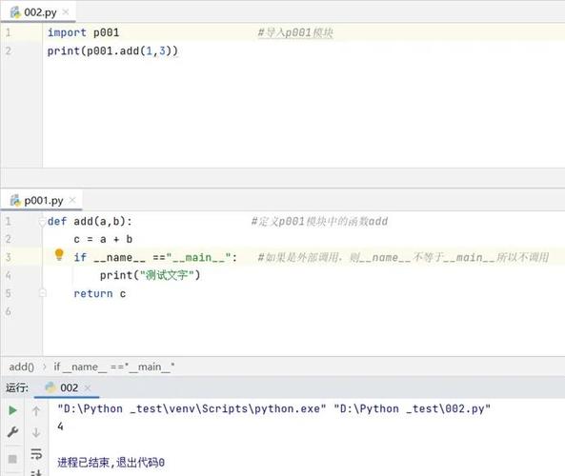Click the 'import p001' code line

83,32
